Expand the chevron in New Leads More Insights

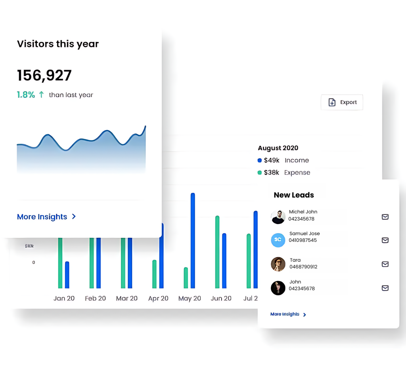[304, 315]
